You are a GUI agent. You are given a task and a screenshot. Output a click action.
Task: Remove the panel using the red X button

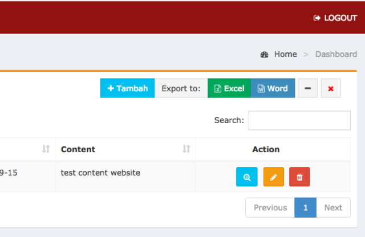[x=331, y=88]
